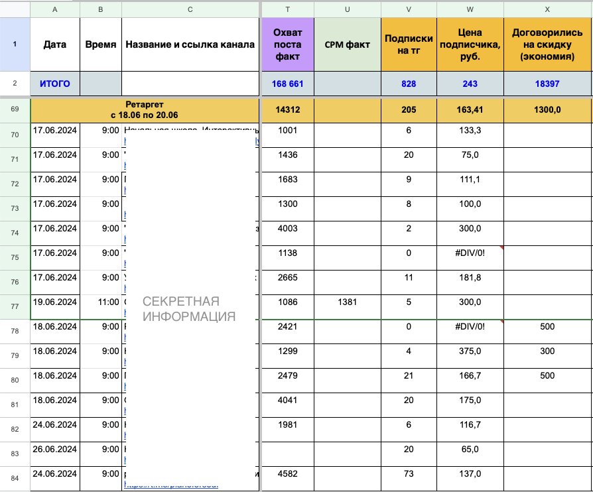Viewport: 593px width, 492px height.
Task: Click 'Цена подписчика, руб.' header cell
Action: pos(470,44)
